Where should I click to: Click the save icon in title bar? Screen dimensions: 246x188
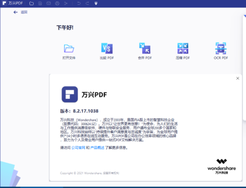pos(40,3)
